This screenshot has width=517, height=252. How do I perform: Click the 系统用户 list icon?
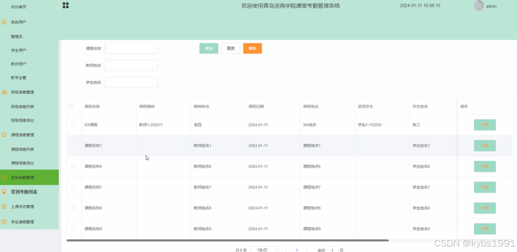(x=4, y=22)
